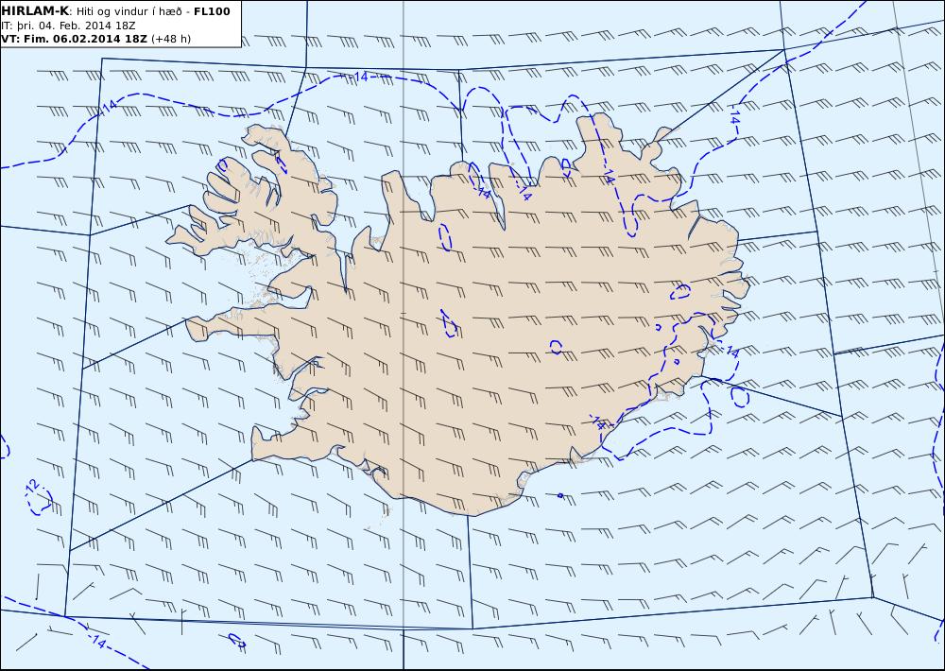Click the '(+48 h)' forecast offset text
Screen dimensions: 945x671
coord(170,39)
